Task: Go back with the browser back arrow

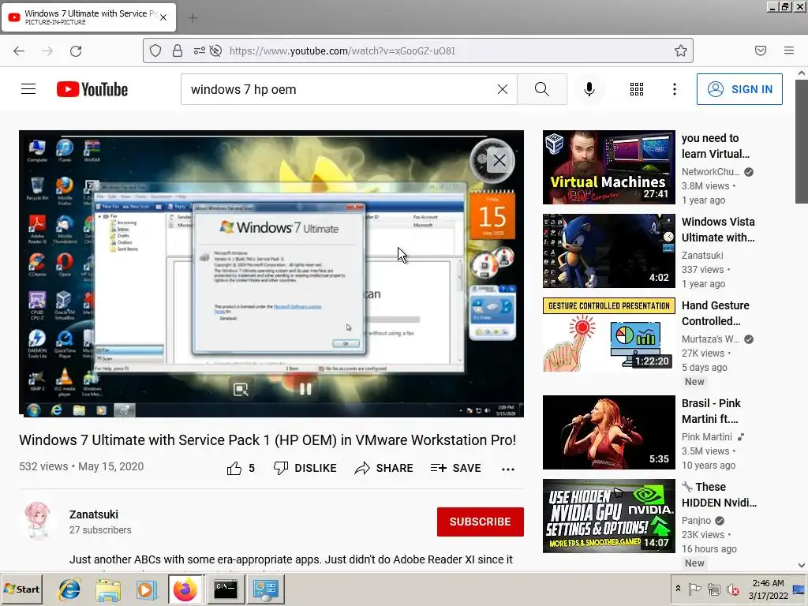Action: coord(19,50)
